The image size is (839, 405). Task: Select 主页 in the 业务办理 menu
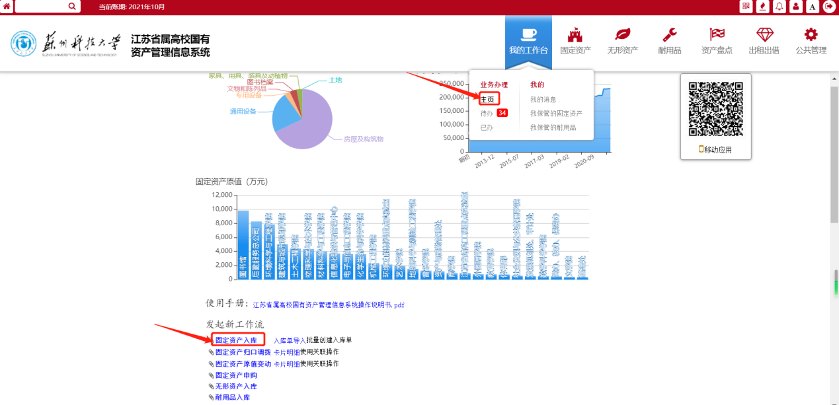pos(487,99)
